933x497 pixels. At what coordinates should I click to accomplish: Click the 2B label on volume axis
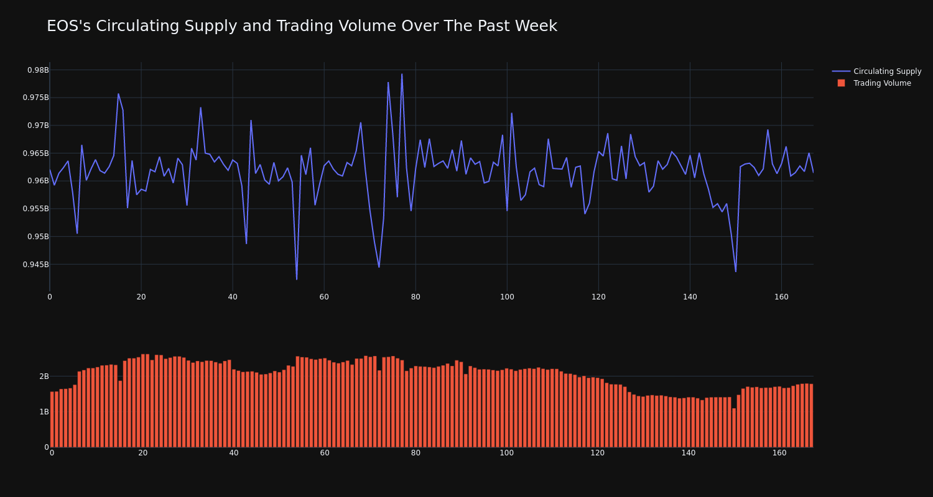click(x=44, y=376)
